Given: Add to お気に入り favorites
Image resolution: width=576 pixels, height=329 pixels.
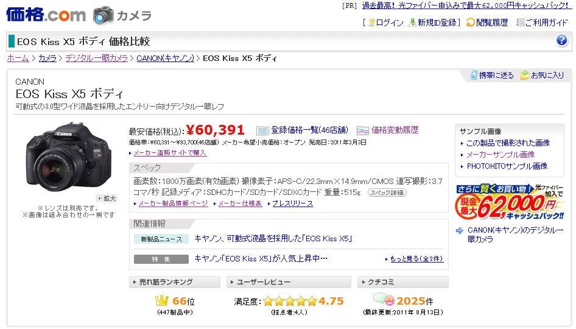Looking at the screenshot, I should [x=542, y=75].
